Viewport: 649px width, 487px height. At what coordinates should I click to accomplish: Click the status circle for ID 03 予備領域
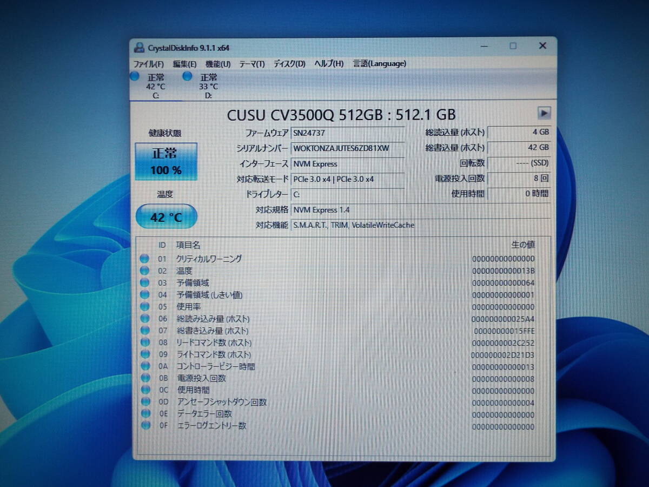pyautogui.click(x=145, y=282)
